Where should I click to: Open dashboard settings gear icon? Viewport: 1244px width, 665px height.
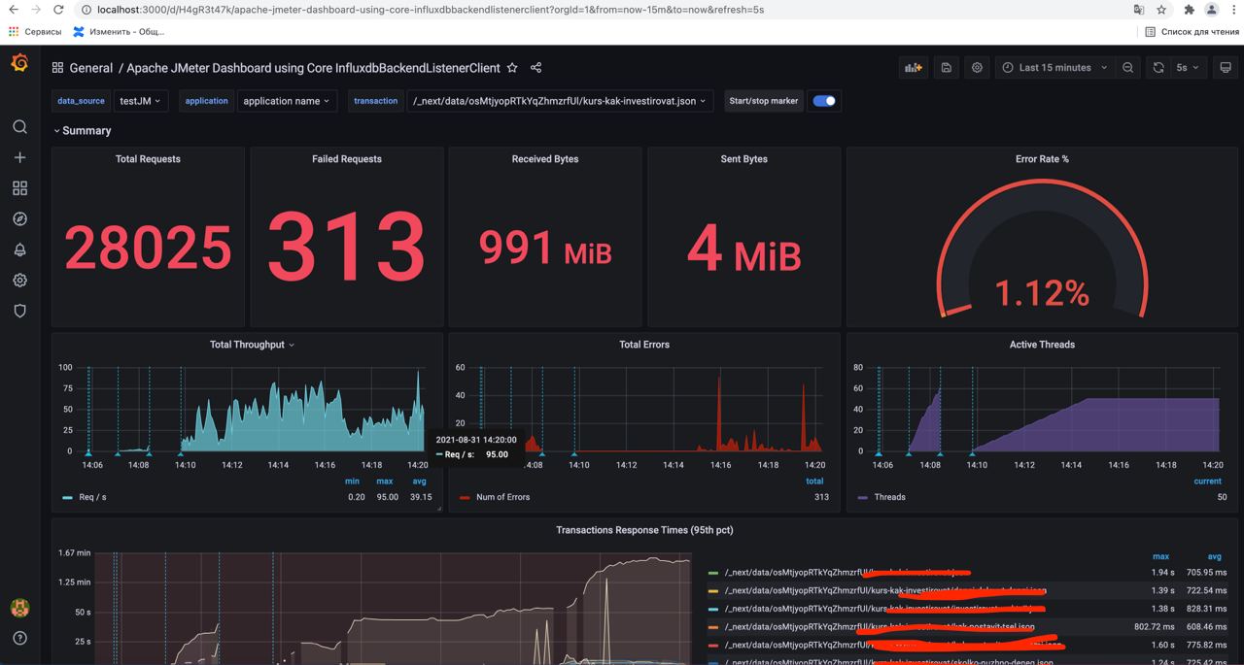coord(977,68)
